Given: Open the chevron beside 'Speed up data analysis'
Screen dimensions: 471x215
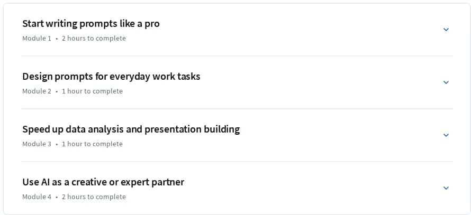Looking at the screenshot, I should click(x=446, y=135).
